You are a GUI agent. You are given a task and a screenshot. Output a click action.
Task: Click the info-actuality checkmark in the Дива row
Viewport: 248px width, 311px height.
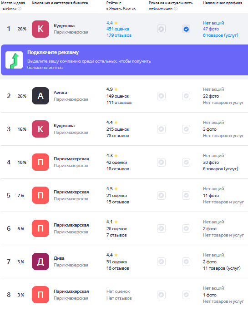point(186,262)
